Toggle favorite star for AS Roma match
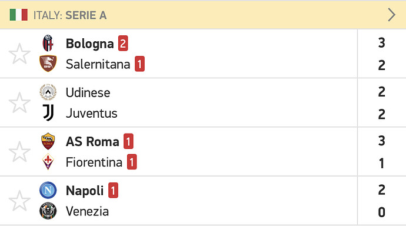406x226 pixels. 19,152
